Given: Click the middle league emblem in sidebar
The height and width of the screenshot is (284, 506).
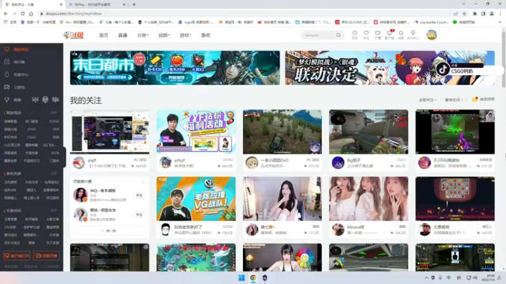Looking at the screenshot, I should tap(45, 100).
